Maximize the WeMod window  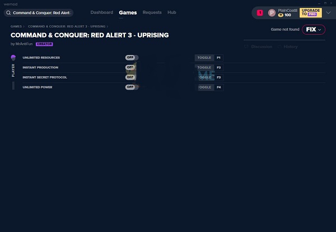[325, 3]
